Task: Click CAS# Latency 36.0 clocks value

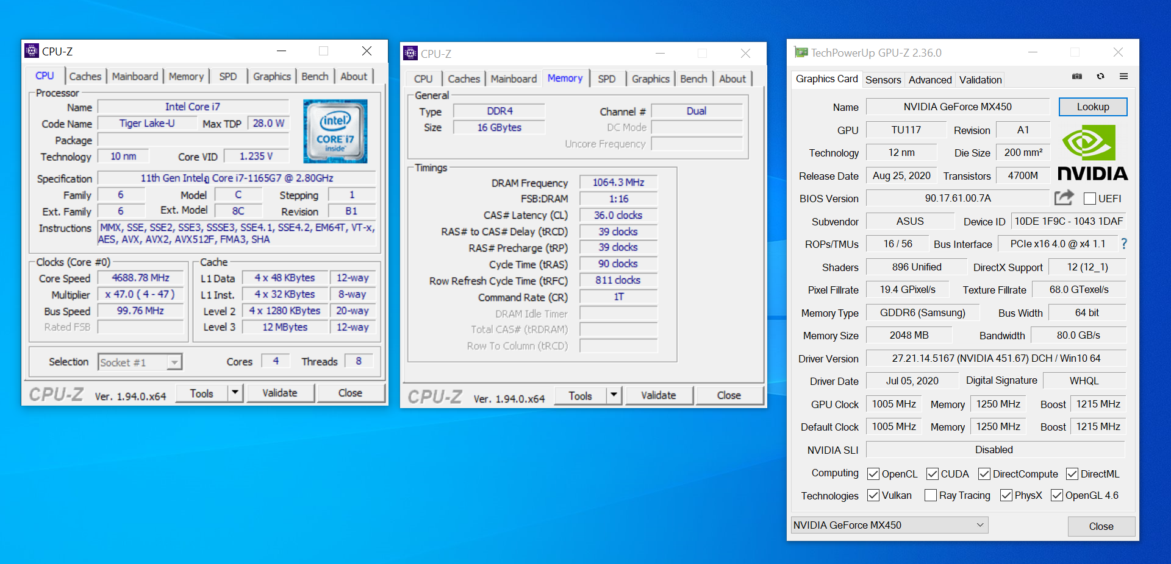Action: click(618, 215)
